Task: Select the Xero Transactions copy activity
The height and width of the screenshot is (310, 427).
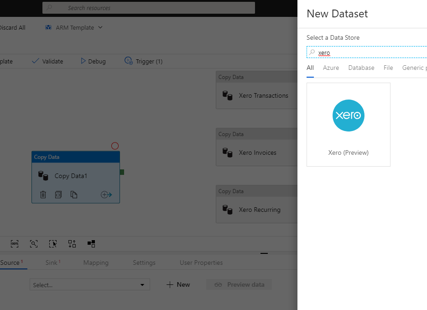Action: [256, 90]
